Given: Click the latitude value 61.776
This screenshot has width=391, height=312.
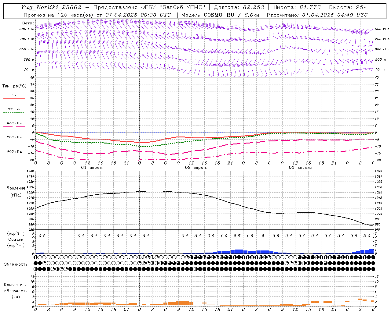Looking at the screenshot, I should point(310,7).
